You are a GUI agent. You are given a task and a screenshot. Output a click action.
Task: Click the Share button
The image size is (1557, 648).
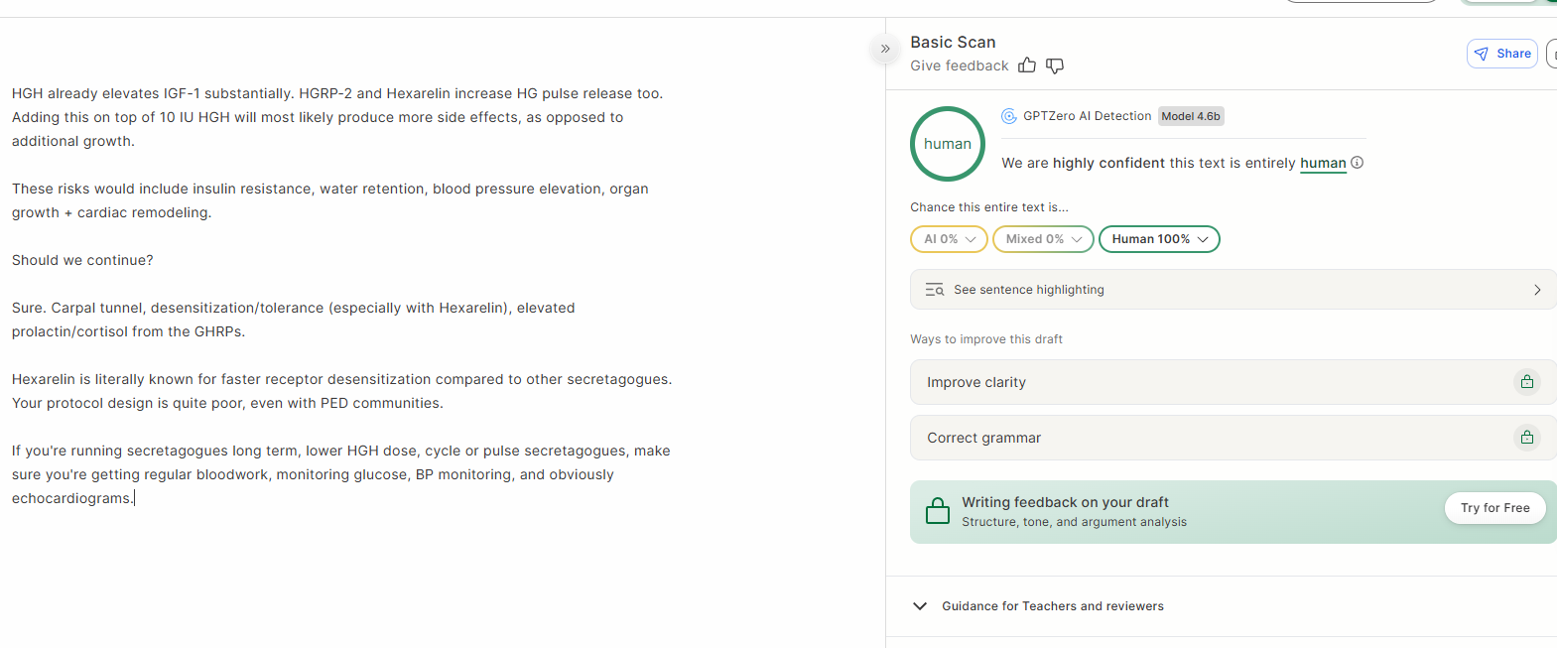(x=1502, y=54)
